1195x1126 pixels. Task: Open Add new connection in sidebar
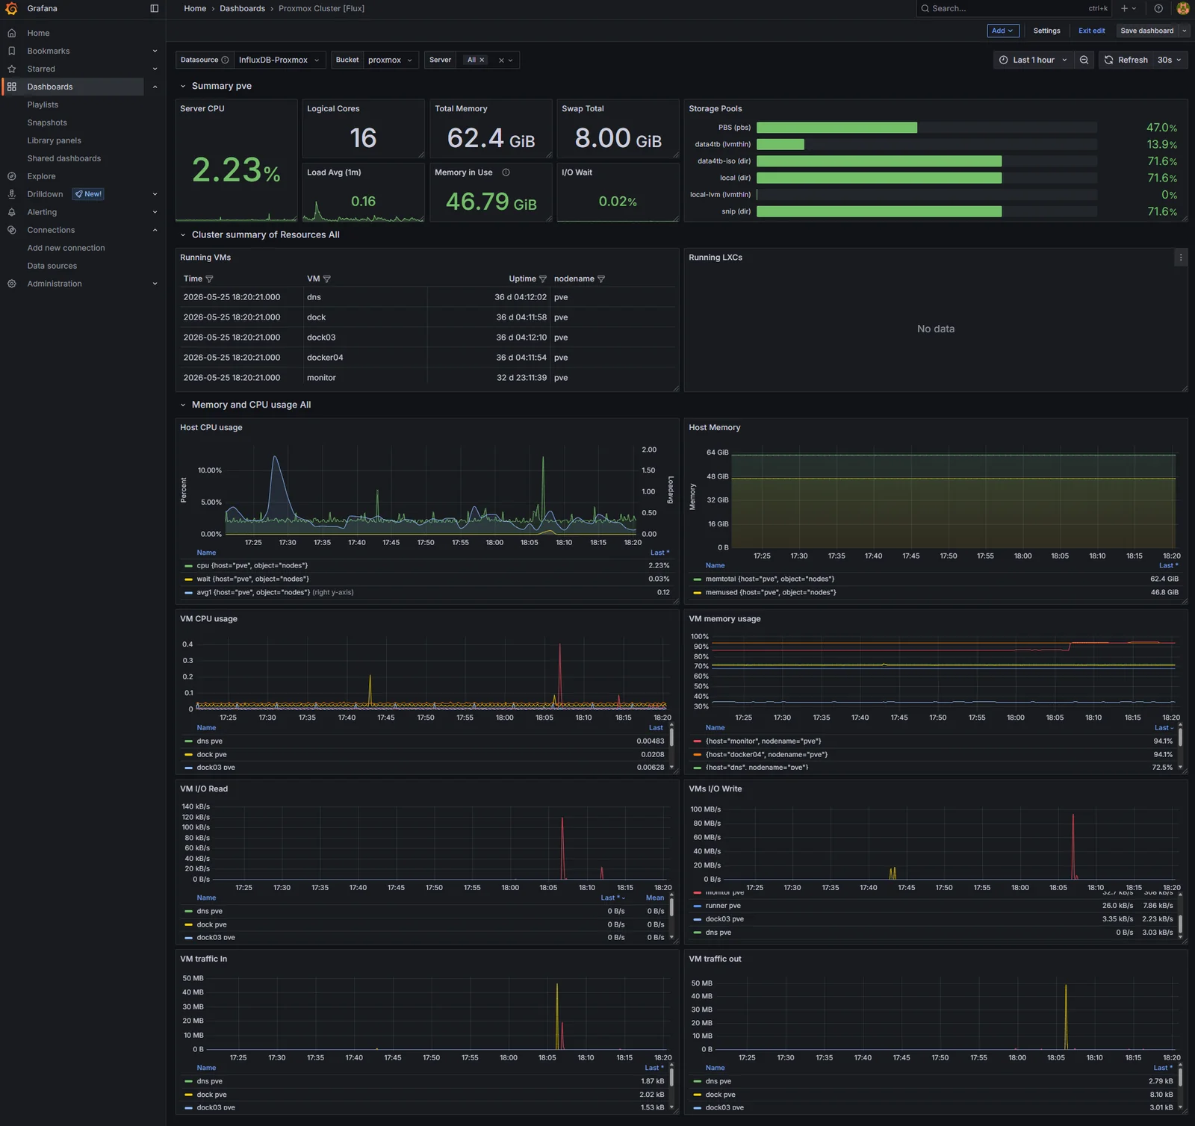click(66, 248)
